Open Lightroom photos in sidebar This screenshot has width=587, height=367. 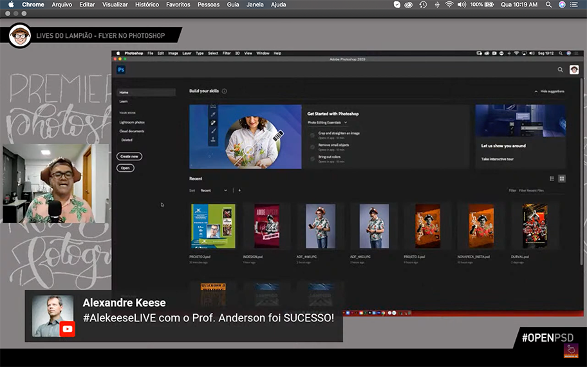(132, 122)
